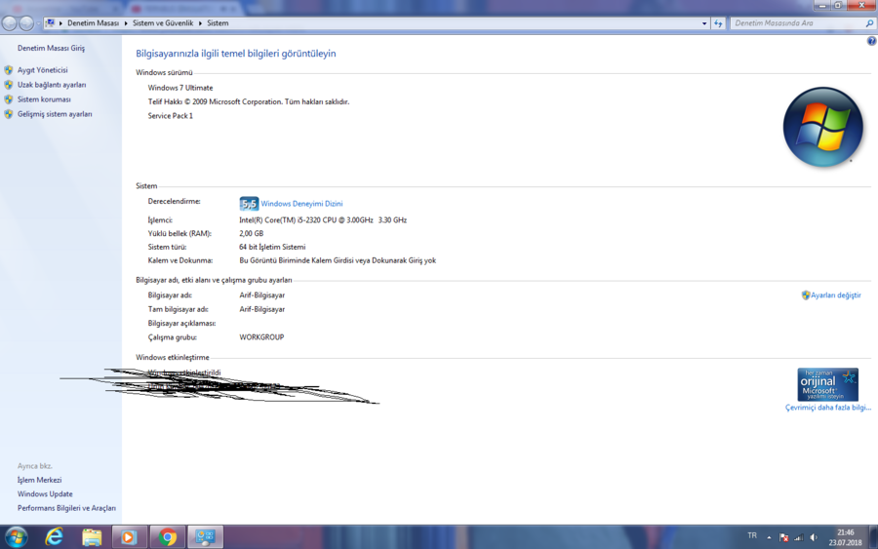878x549 pixels.
Task: Click the Arif-Bilgisayar value beside Tam bilgisayar adı
Action: 262,309
